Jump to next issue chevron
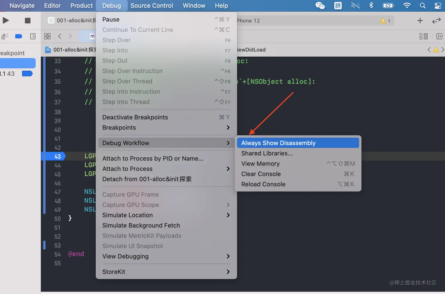Image resolution: width=445 pixels, height=294 pixels. [x=443, y=50]
